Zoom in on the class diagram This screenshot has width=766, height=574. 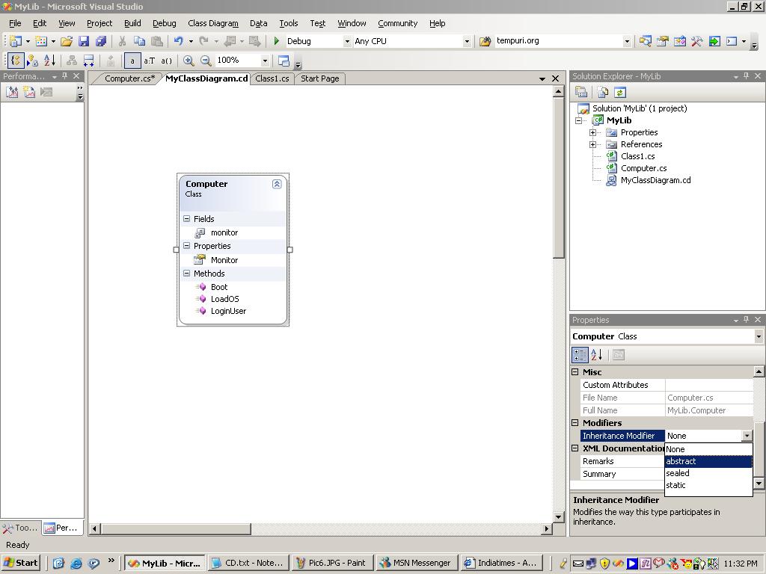[x=189, y=61]
